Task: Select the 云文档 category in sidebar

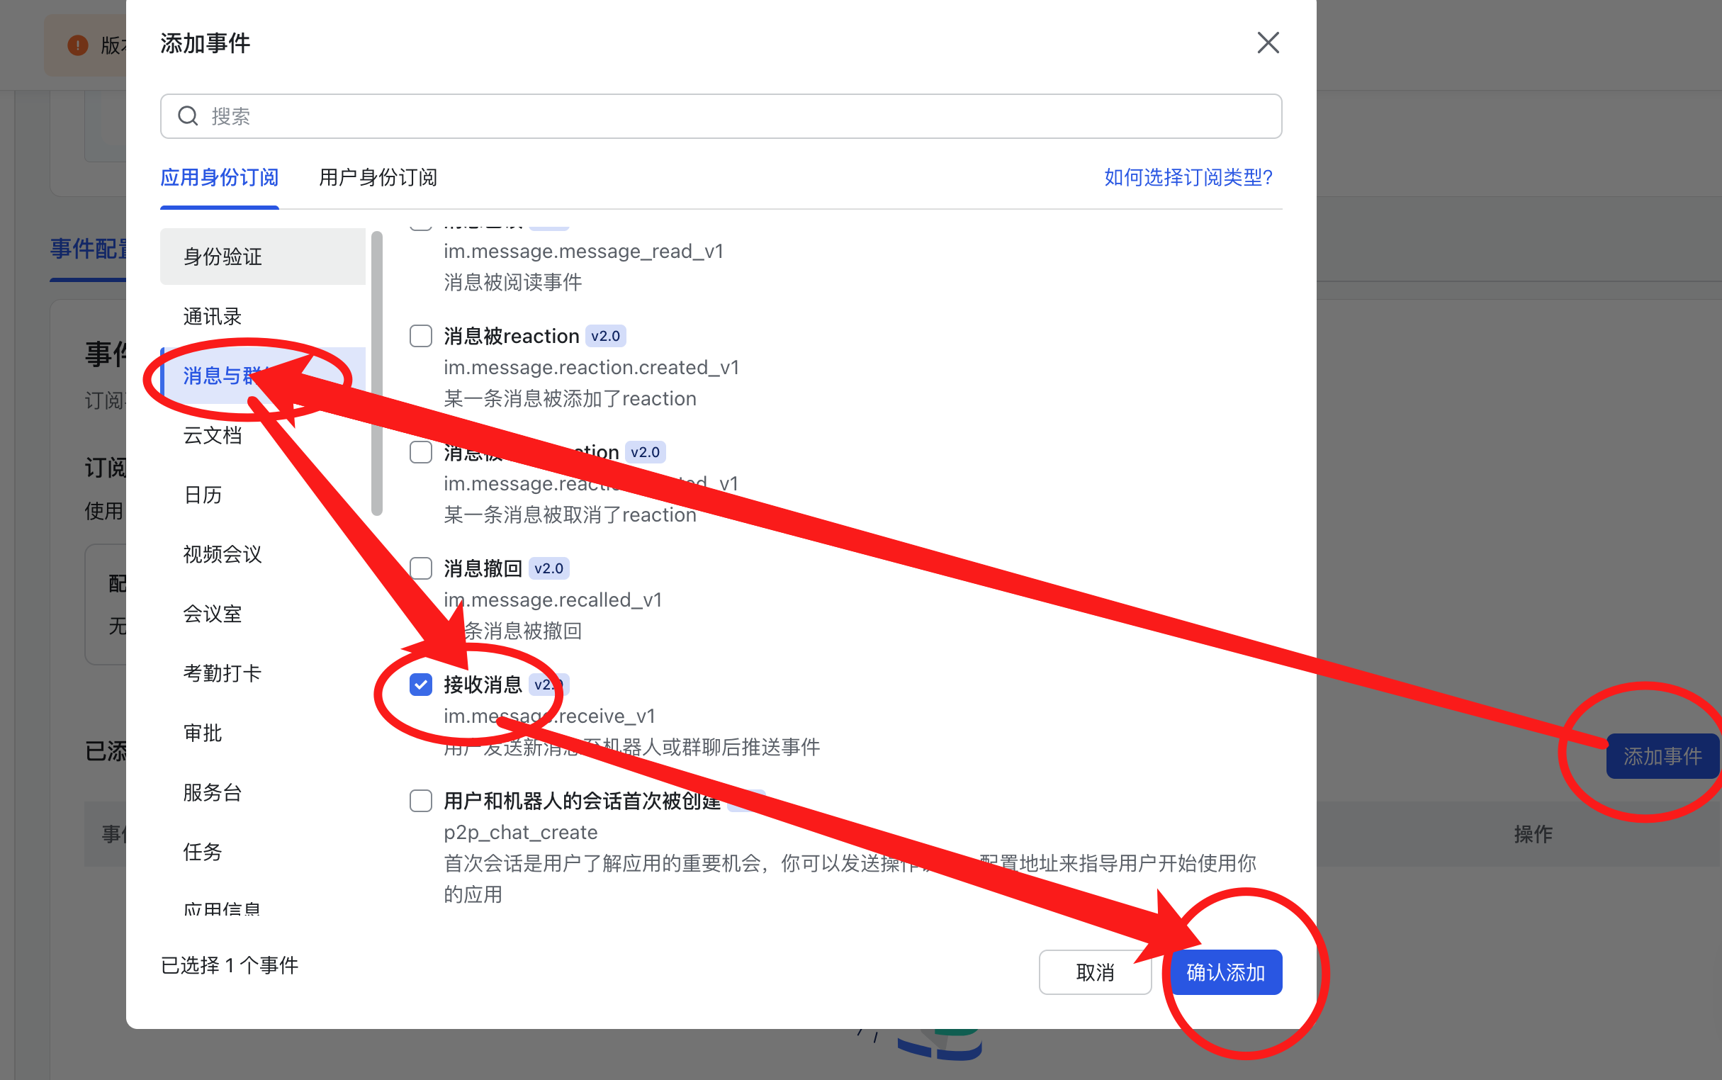Action: tap(212, 435)
